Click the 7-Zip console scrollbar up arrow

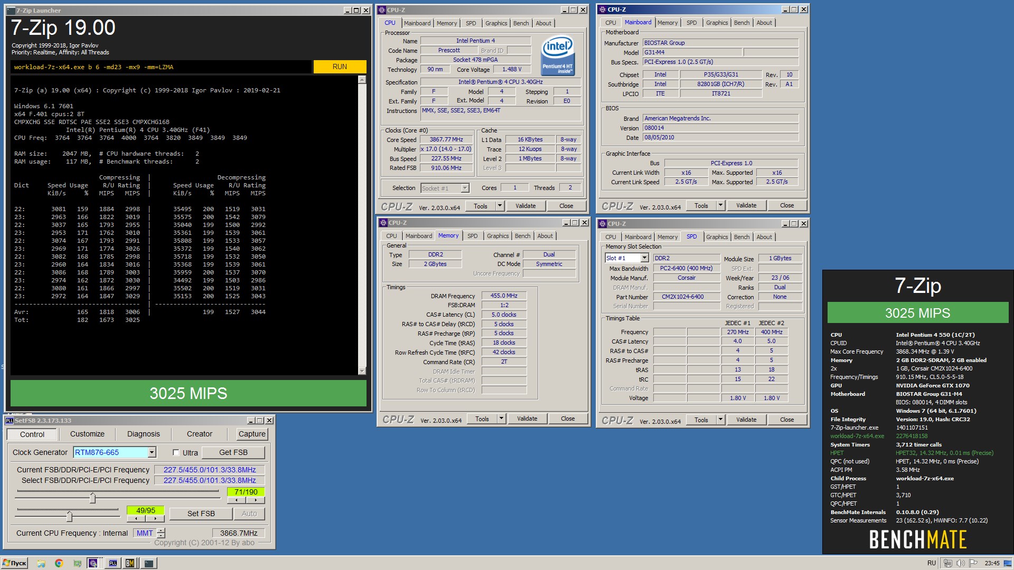(x=362, y=80)
